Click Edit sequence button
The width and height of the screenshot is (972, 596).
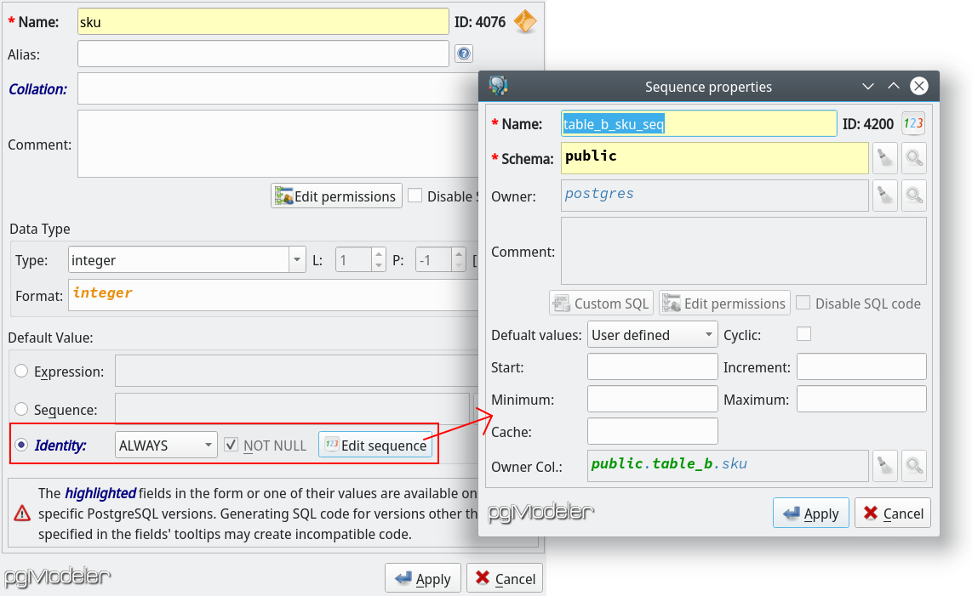coord(375,445)
